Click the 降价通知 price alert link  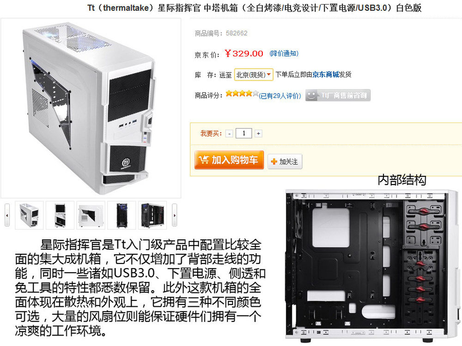click(x=284, y=54)
